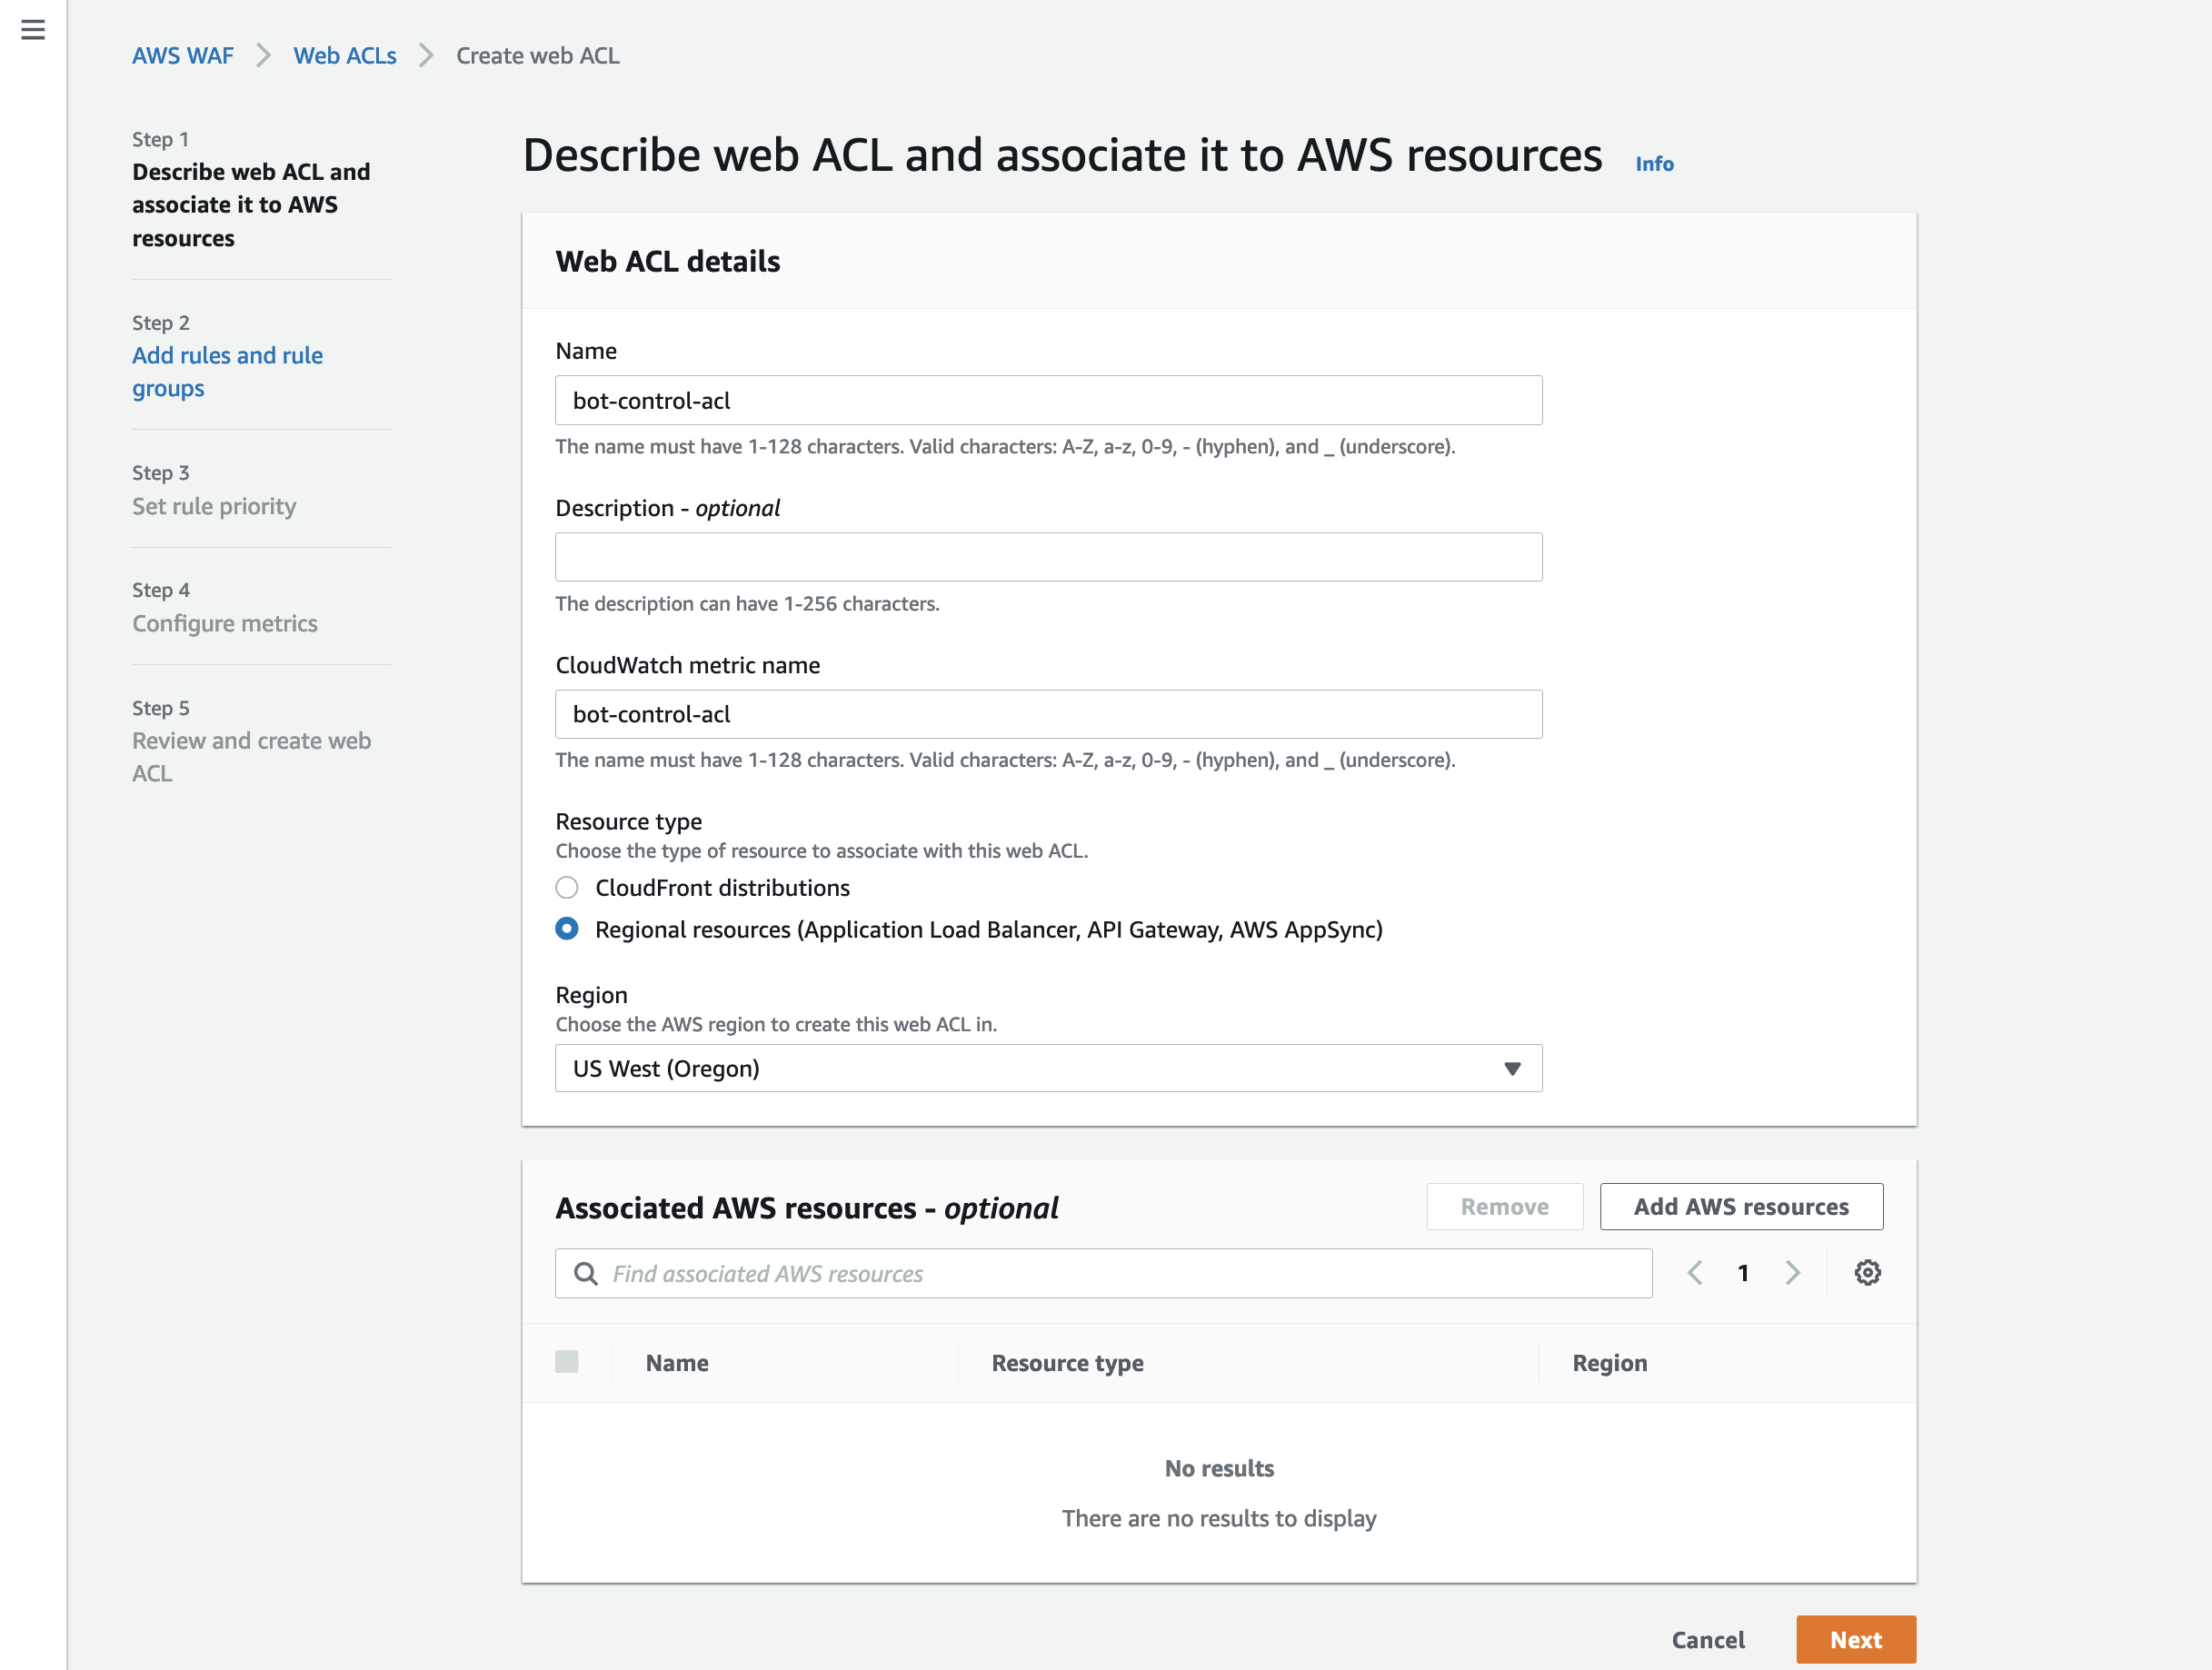Select CloudFront distributions radio button
Screen dimensions: 2212x1670
click(x=567, y=888)
